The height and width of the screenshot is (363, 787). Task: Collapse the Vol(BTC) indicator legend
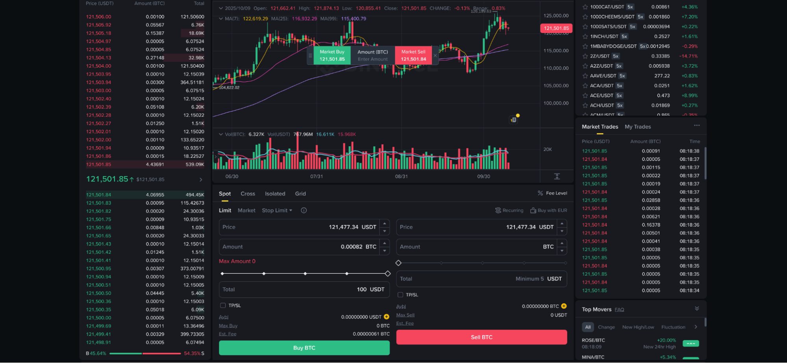[x=221, y=134]
